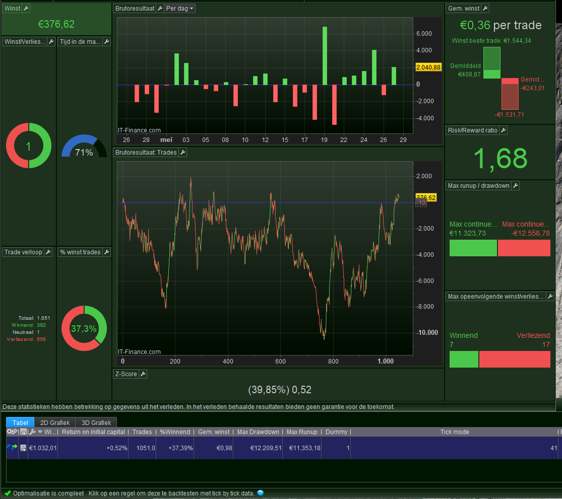Image resolution: width=562 pixels, height=499 pixels.
Task: Sort table by Max Runup column header
Action: click(302, 432)
